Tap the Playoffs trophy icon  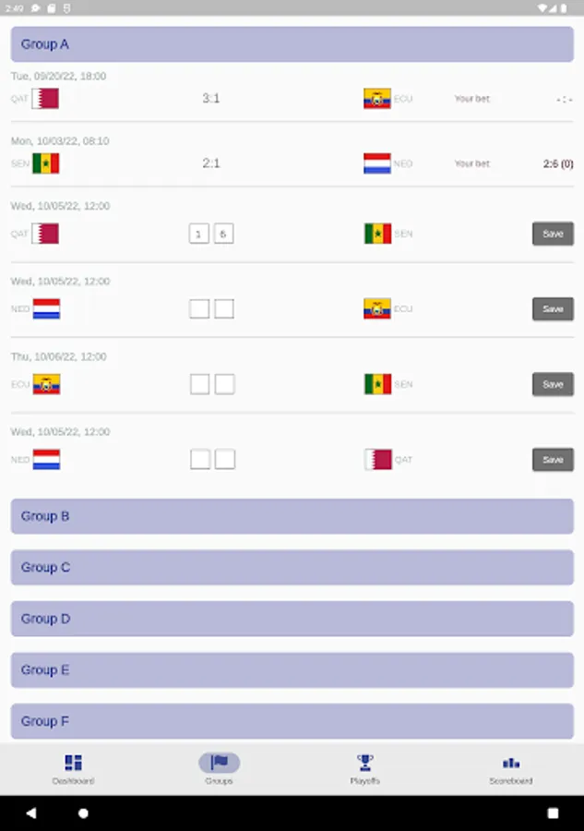[364, 763]
